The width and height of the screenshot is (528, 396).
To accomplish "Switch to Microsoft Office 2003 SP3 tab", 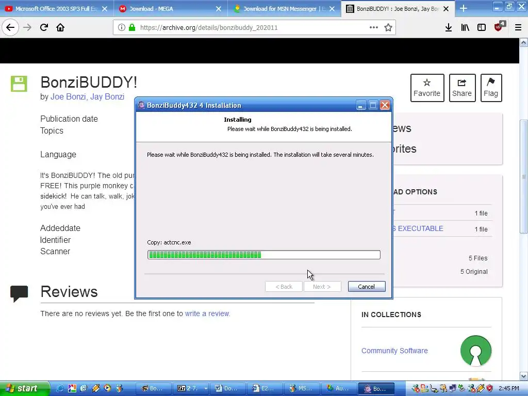I will (56, 9).
